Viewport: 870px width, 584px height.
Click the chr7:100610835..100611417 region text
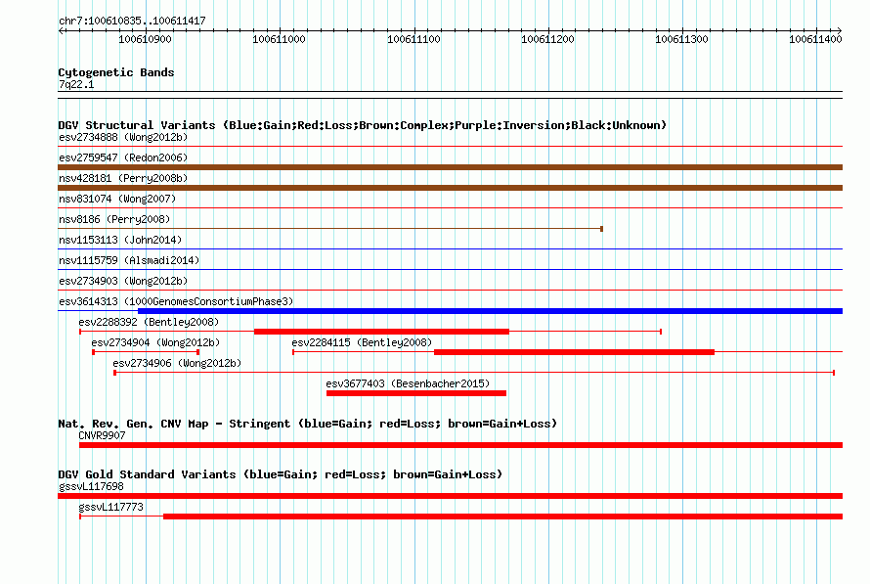pos(132,22)
